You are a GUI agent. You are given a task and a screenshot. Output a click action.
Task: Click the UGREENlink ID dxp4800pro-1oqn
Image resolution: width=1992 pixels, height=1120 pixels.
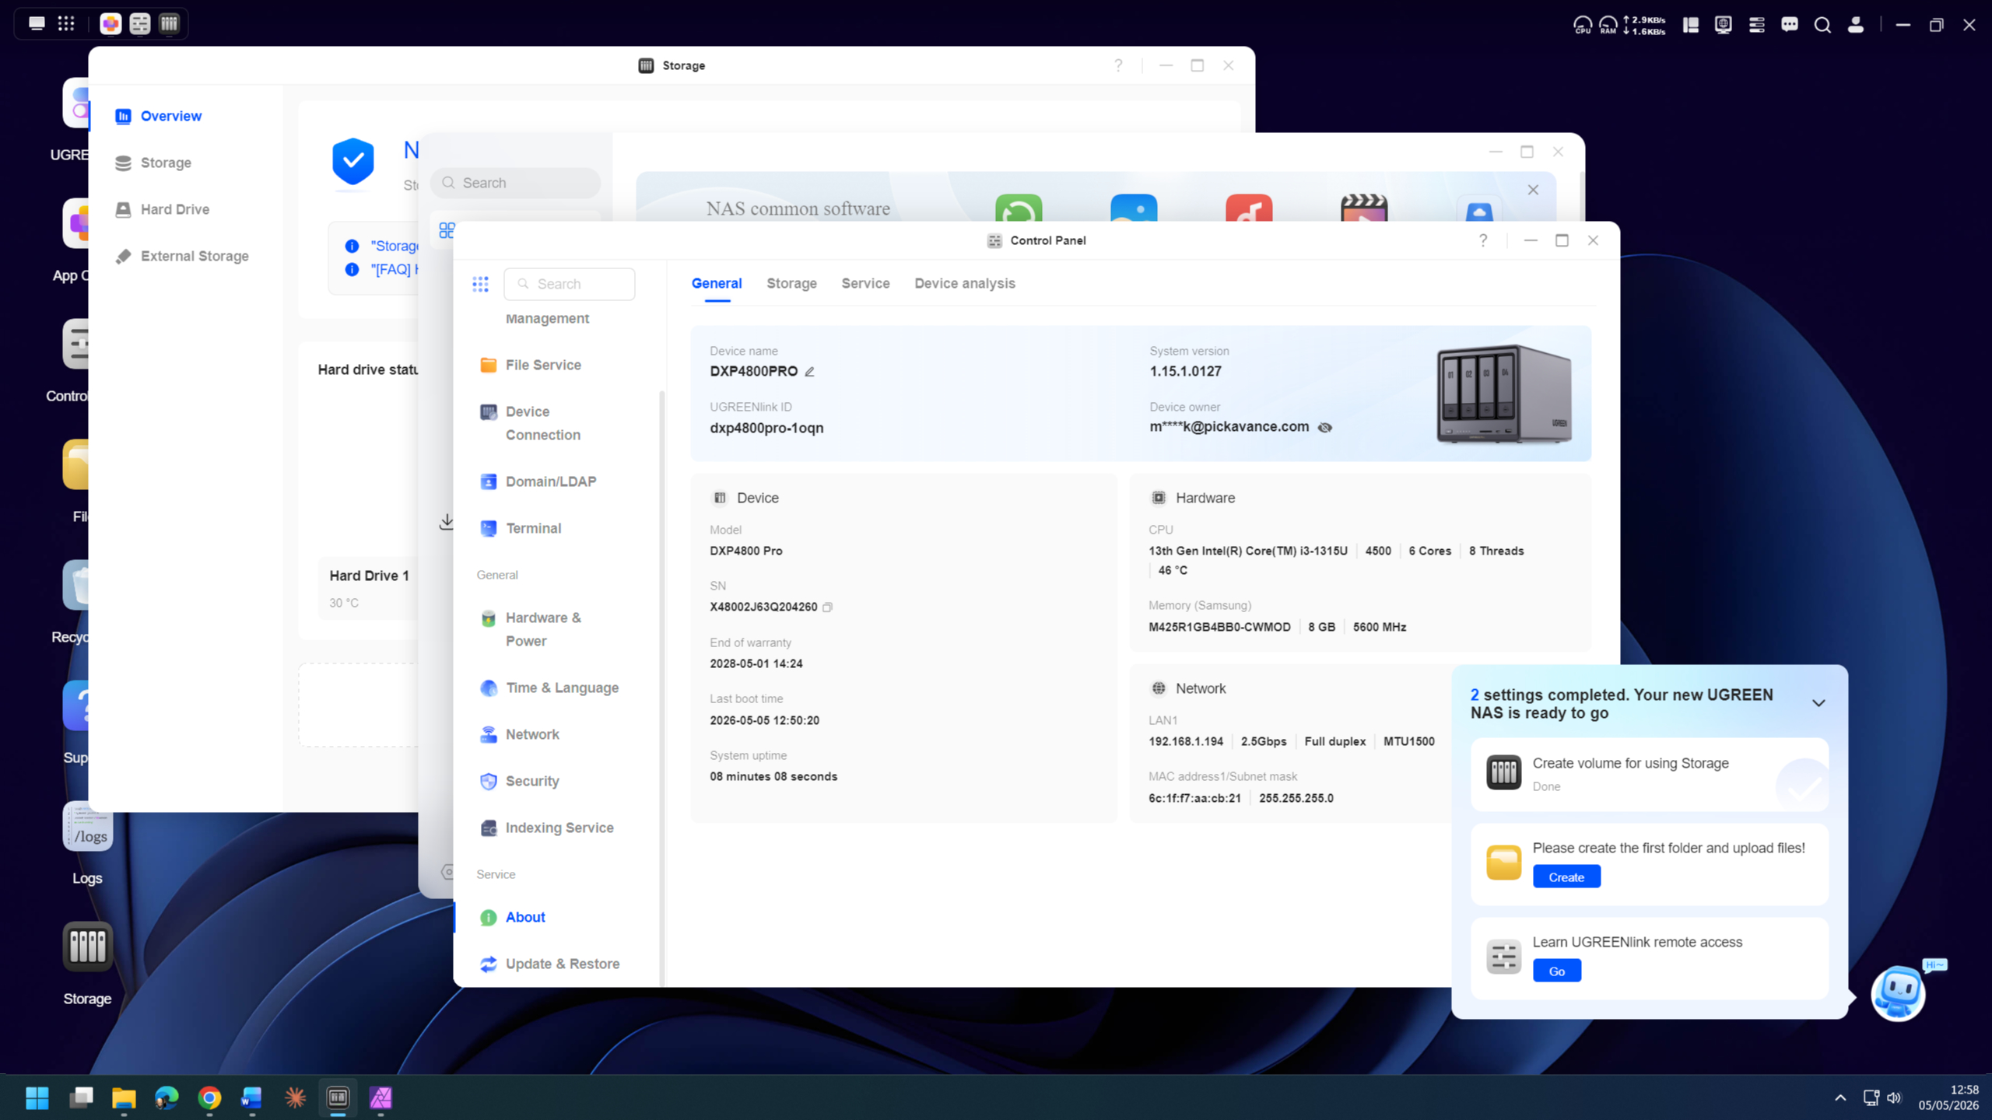click(766, 428)
